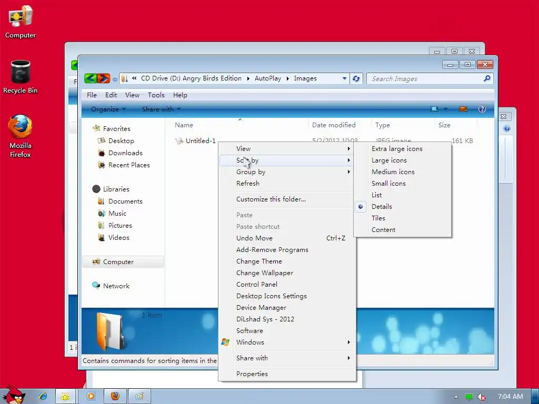Click the orange Forward arrow in Explorer
This screenshot has height=404, width=539.
[x=104, y=78]
